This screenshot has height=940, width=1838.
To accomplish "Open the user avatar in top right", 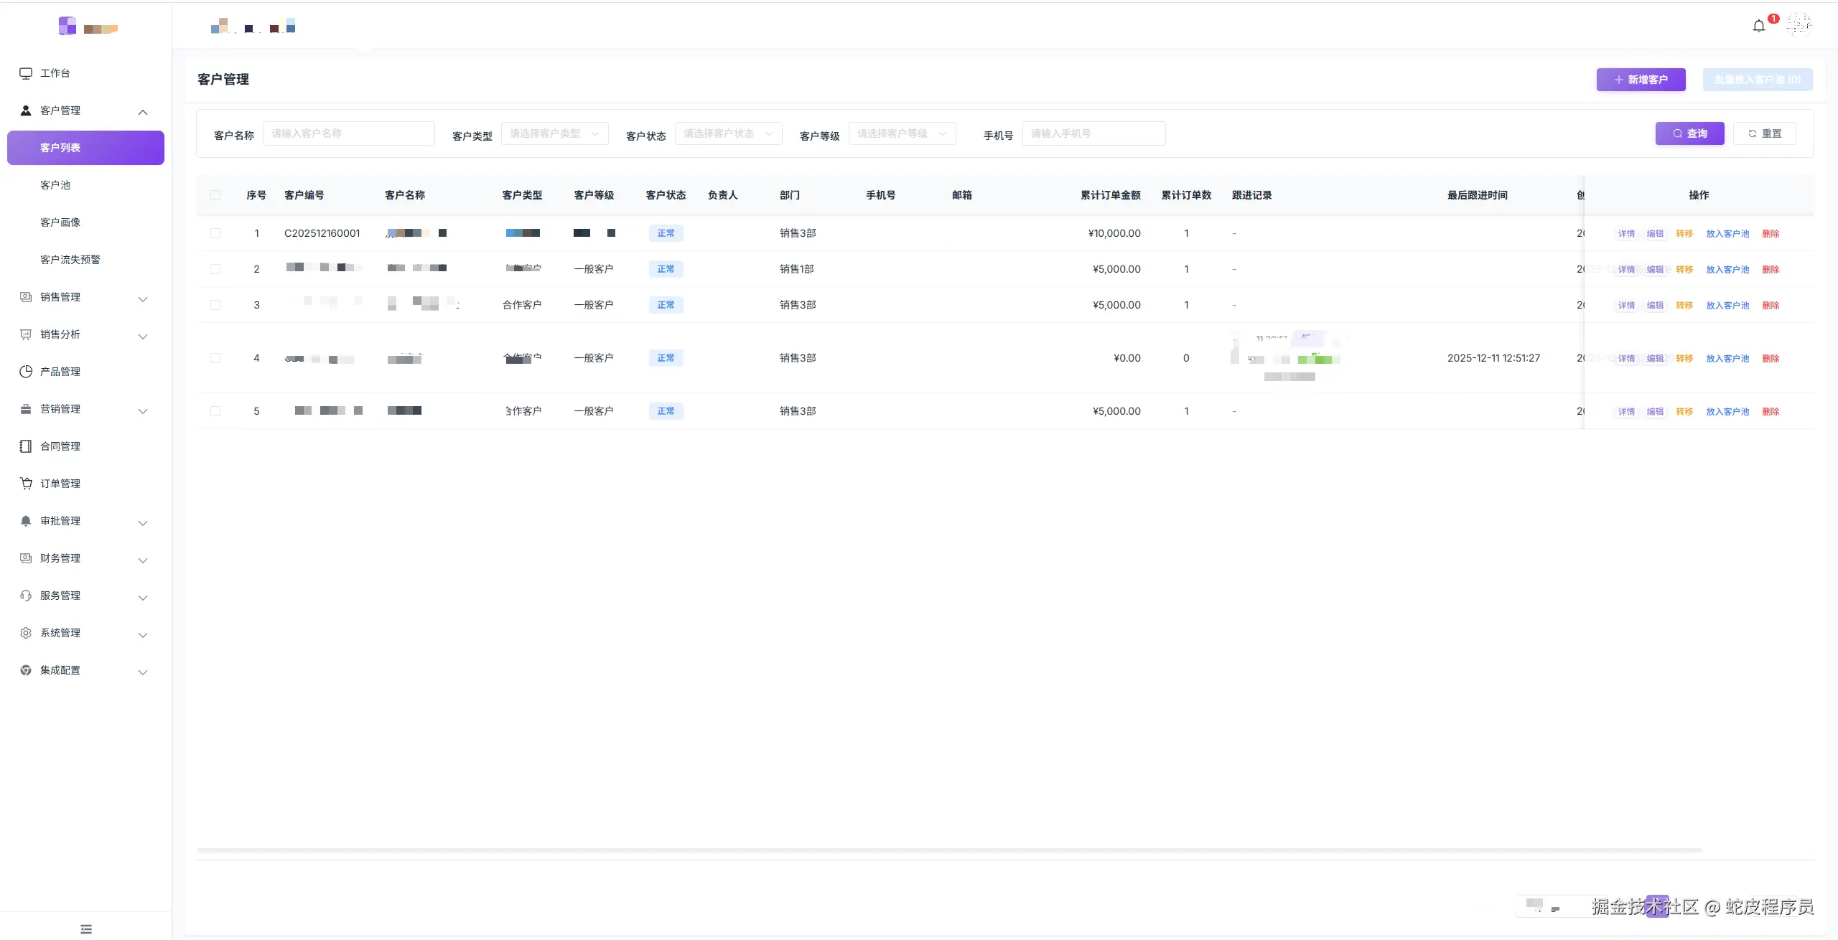I will pyautogui.click(x=1799, y=25).
